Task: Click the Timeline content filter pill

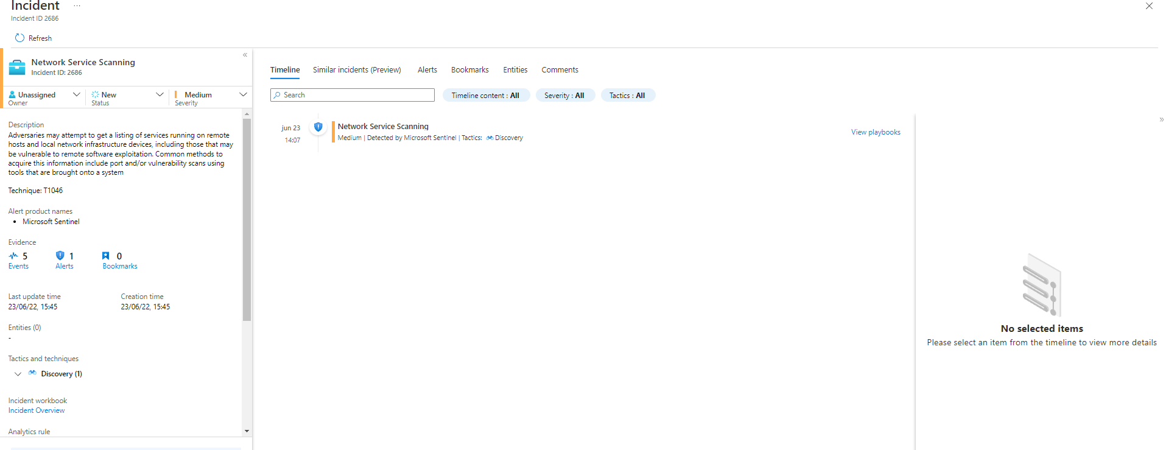Action: tap(485, 96)
